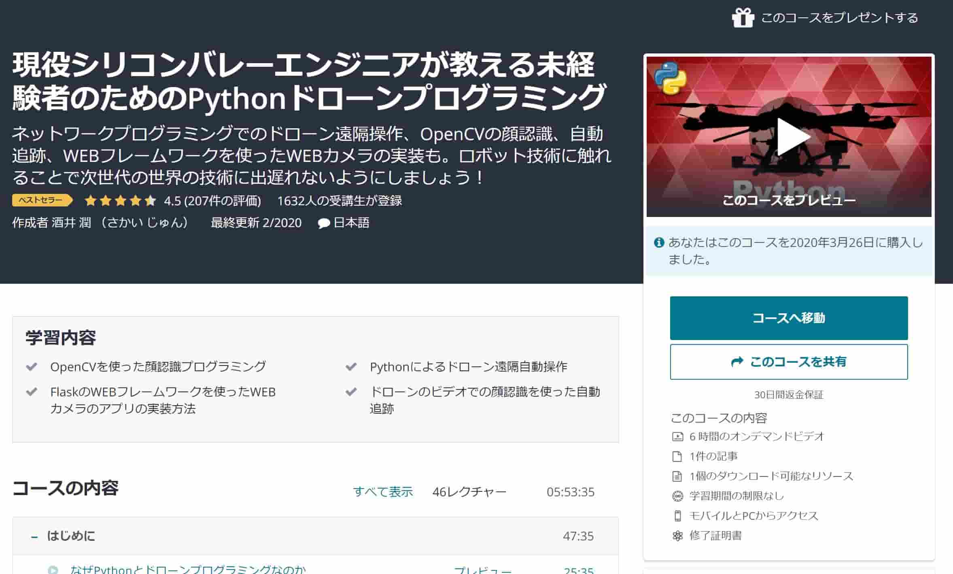The height and width of the screenshot is (574, 953).
Task: Click 6 時間のオンデマンドビデオ text
Action: point(757,436)
